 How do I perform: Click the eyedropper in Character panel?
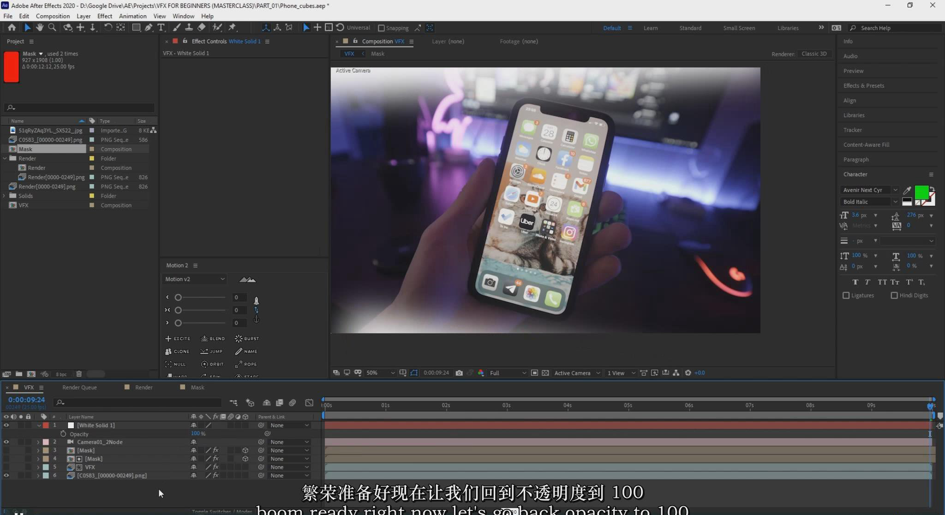click(x=907, y=190)
